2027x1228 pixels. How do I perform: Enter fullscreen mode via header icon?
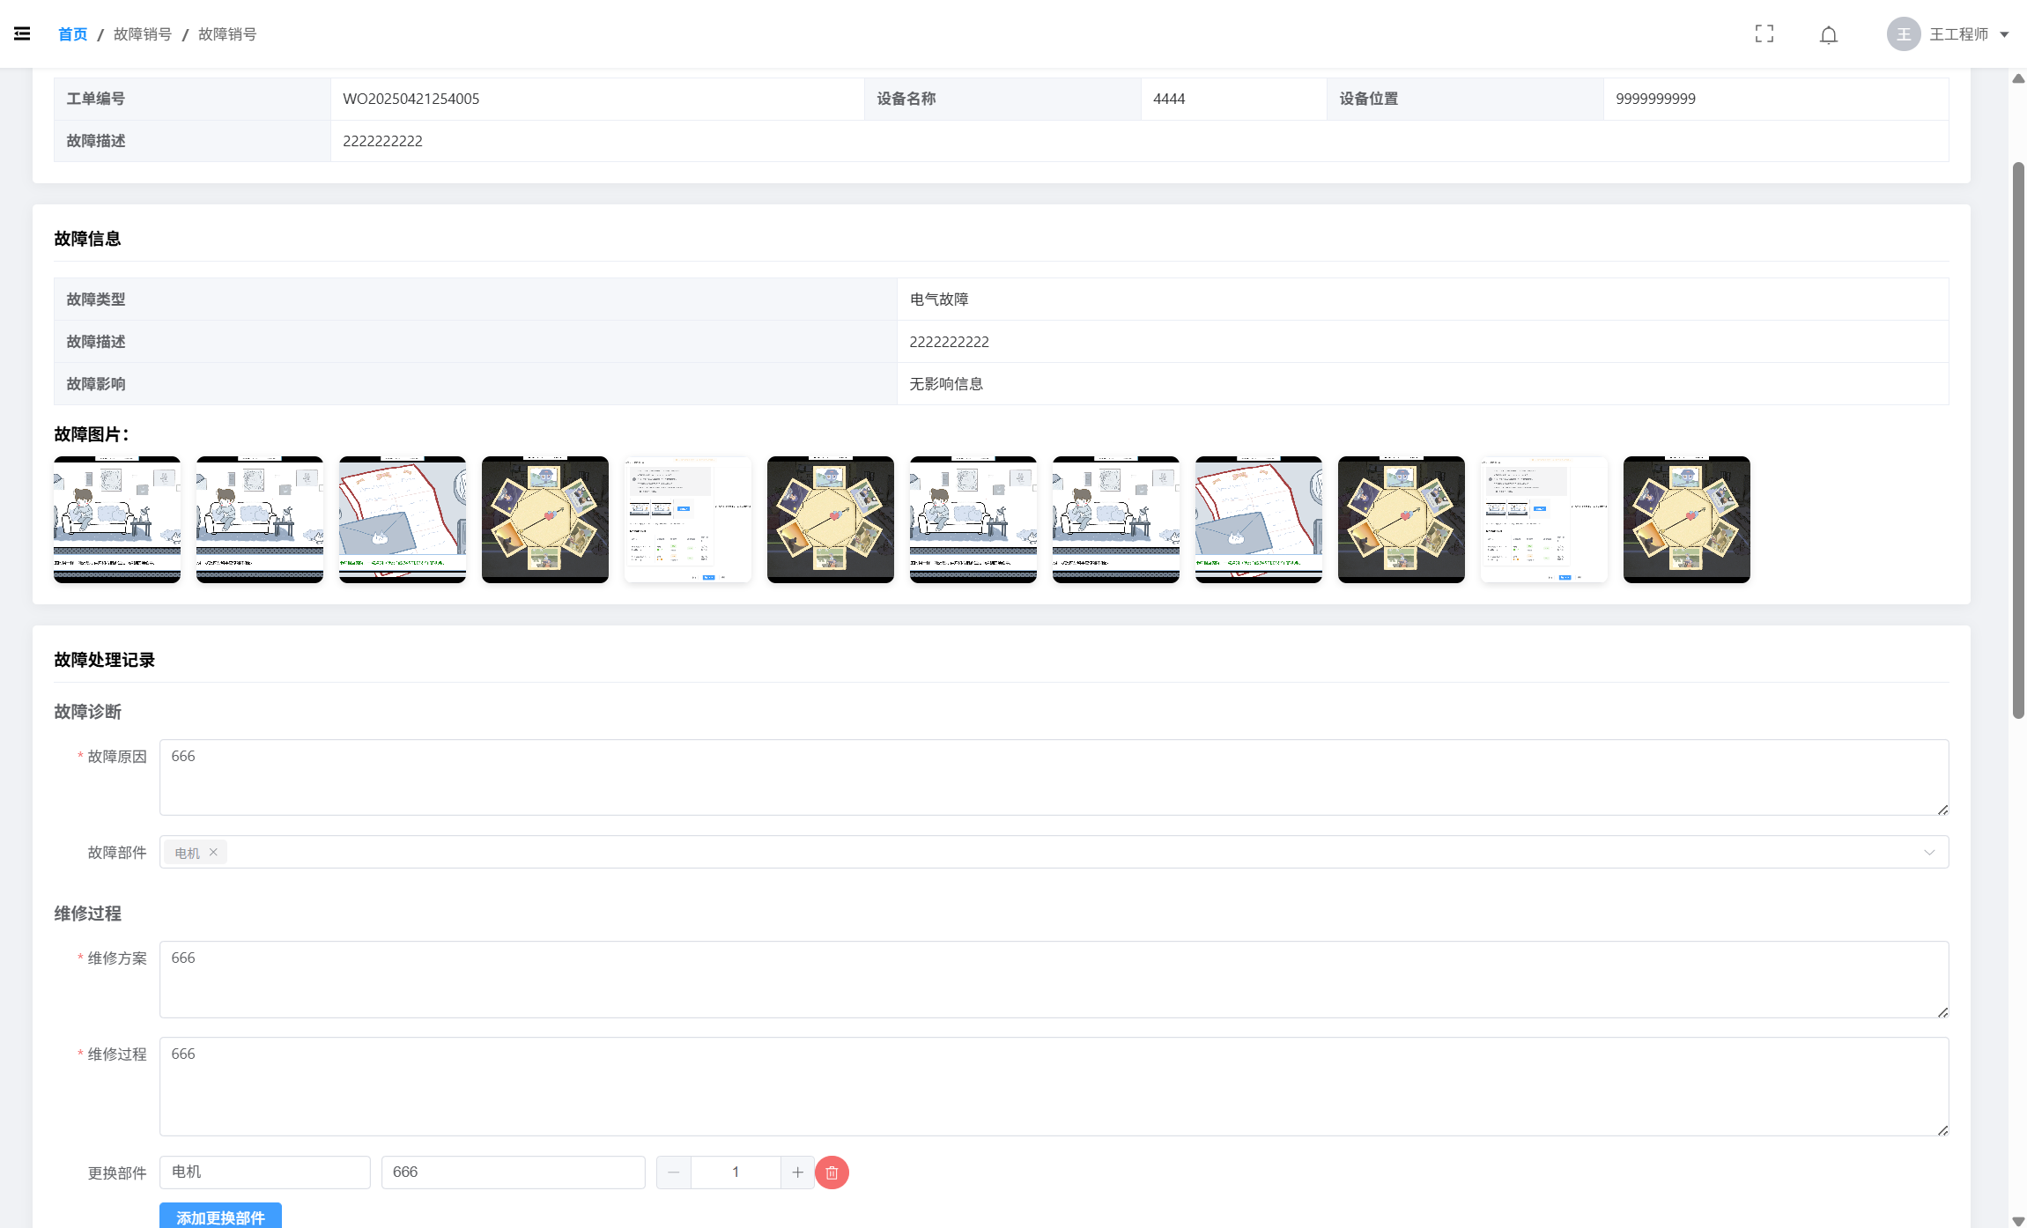(x=1764, y=33)
